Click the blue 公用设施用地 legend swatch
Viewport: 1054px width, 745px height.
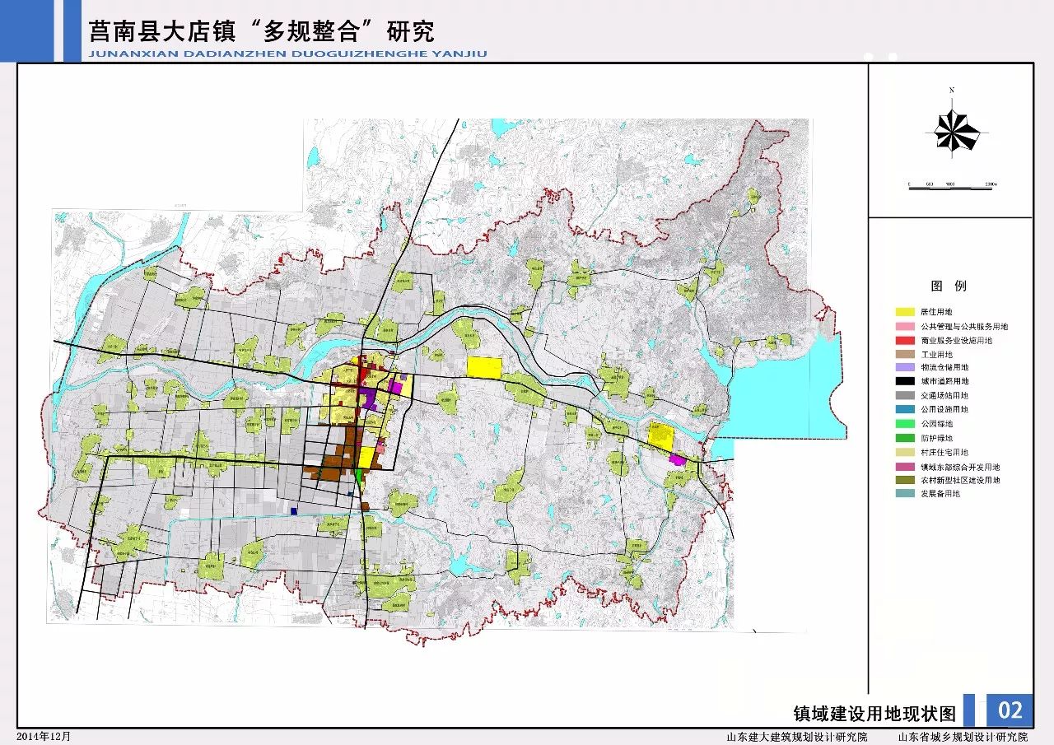pyautogui.click(x=906, y=409)
